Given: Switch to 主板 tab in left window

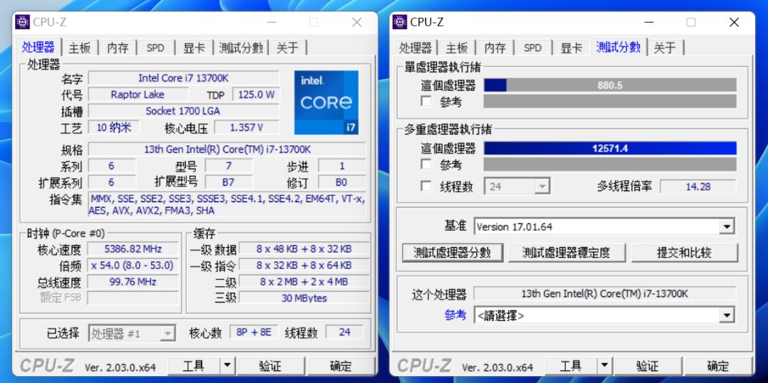Looking at the screenshot, I should point(79,48).
